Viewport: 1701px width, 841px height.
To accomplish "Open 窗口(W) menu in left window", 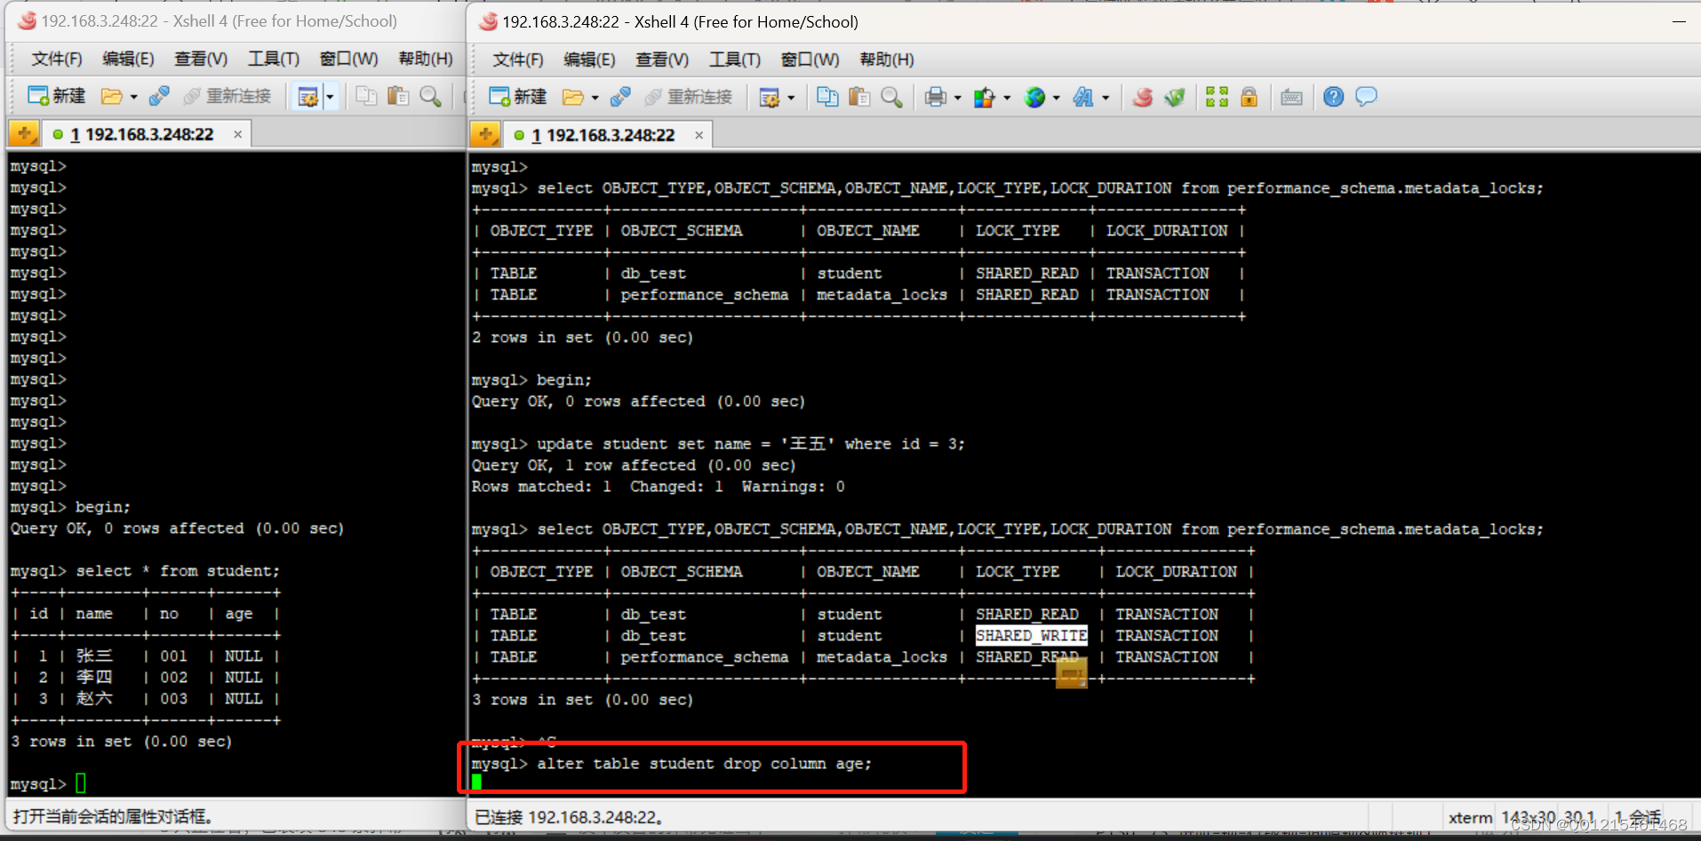I will (x=348, y=59).
